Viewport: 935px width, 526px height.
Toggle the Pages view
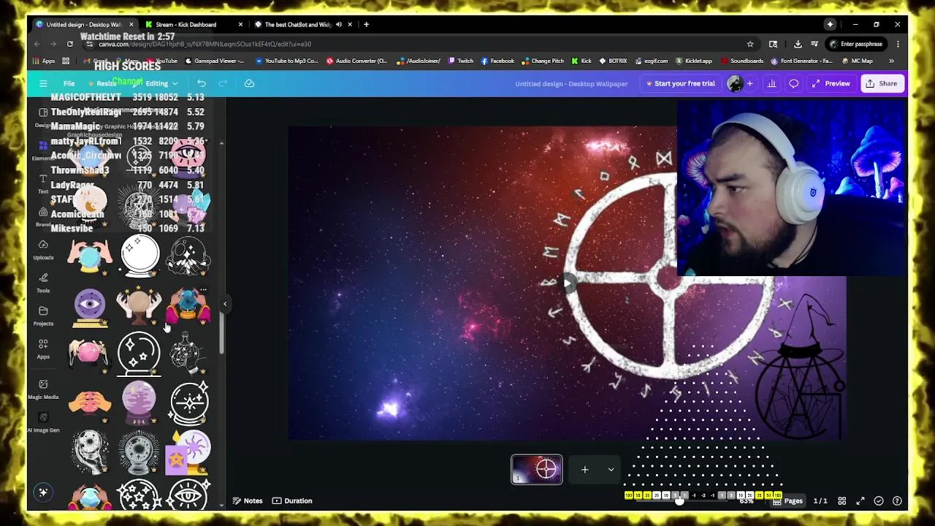pos(787,500)
